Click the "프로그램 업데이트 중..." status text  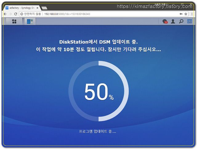coord(97,131)
